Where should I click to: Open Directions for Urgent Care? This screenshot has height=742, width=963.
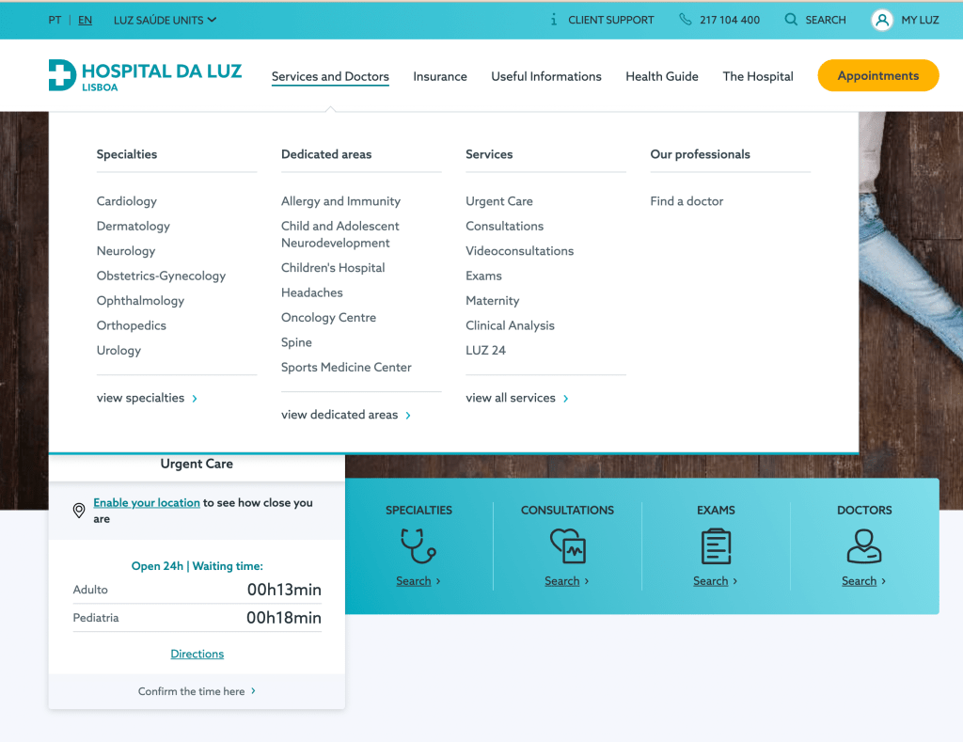coord(197,654)
